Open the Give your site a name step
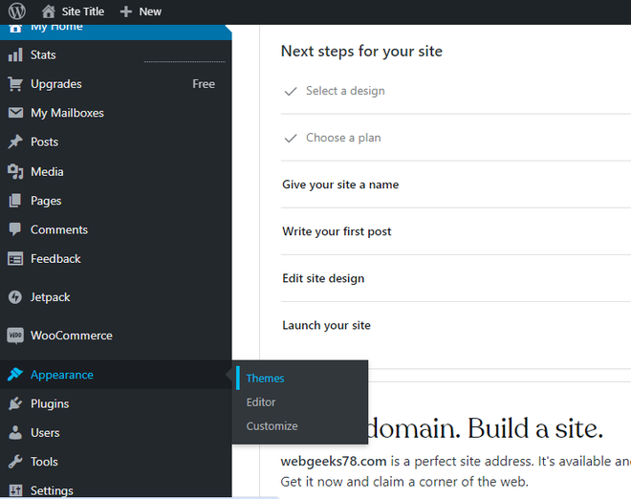 [x=340, y=184]
